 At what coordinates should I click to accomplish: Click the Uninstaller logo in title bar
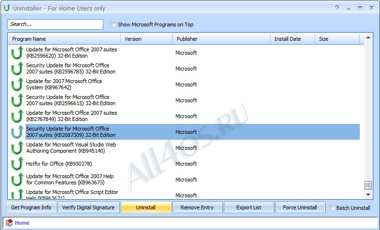(x=7, y=8)
